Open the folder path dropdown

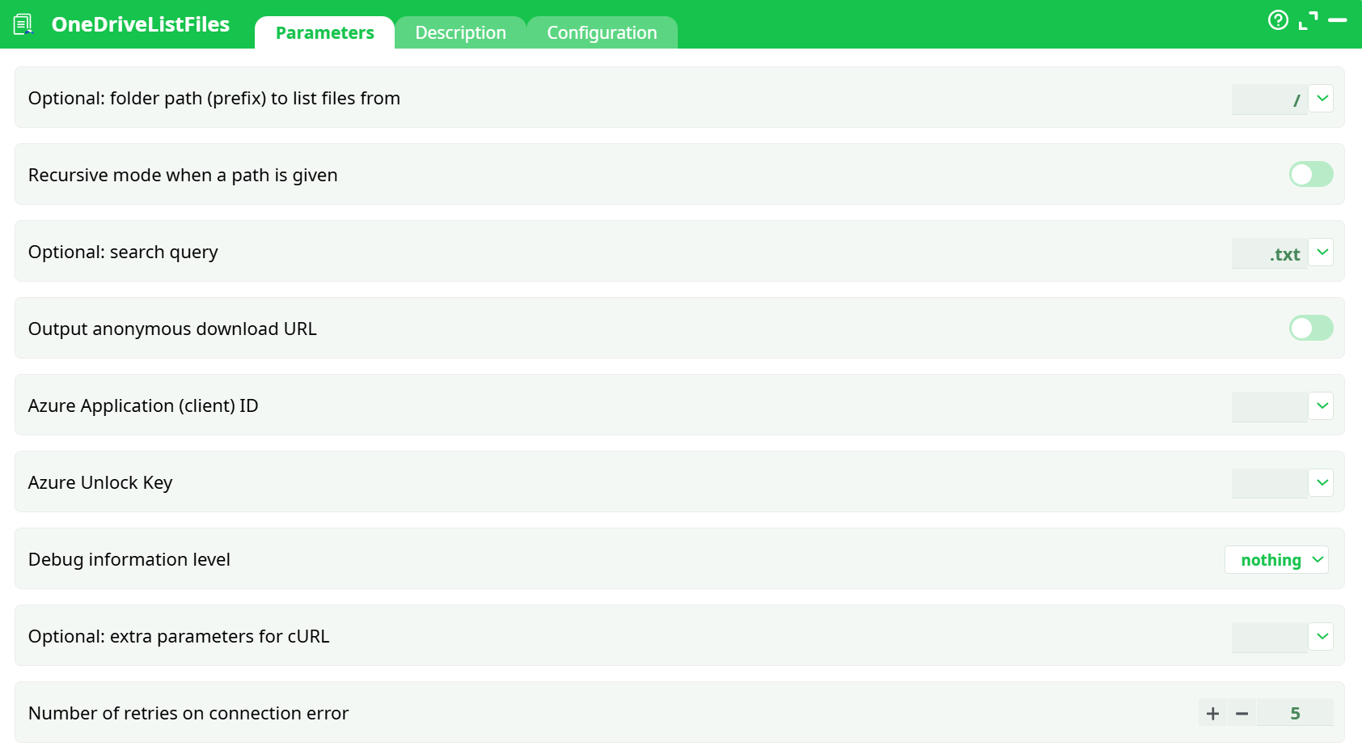(1322, 98)
